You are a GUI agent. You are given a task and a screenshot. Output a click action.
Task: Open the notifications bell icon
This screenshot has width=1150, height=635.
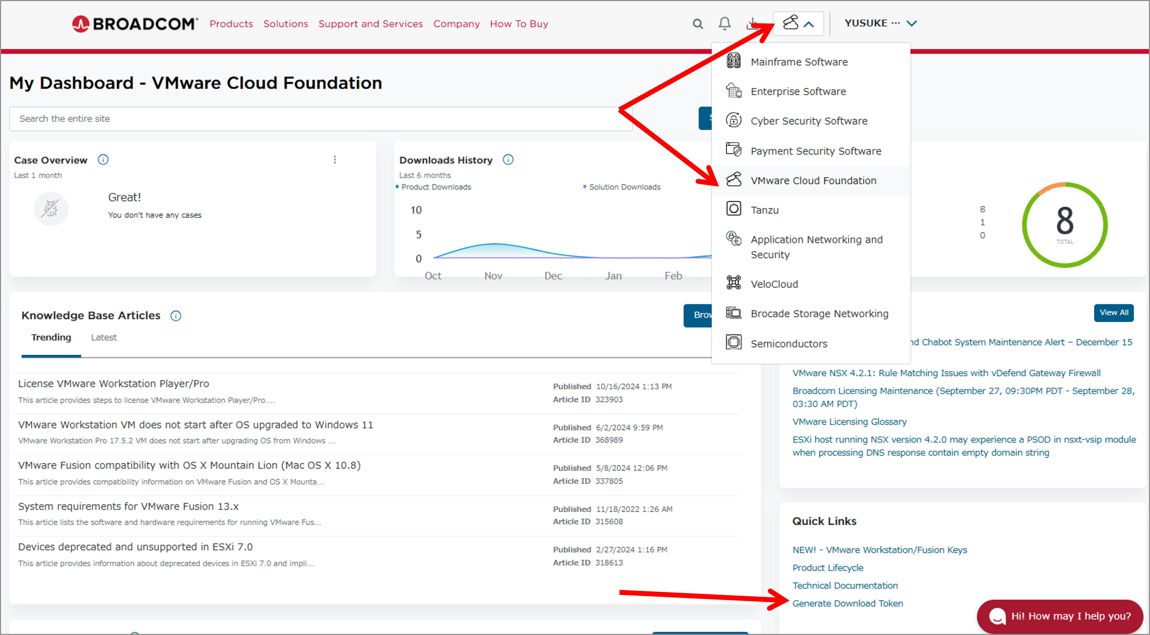[724, 24]
